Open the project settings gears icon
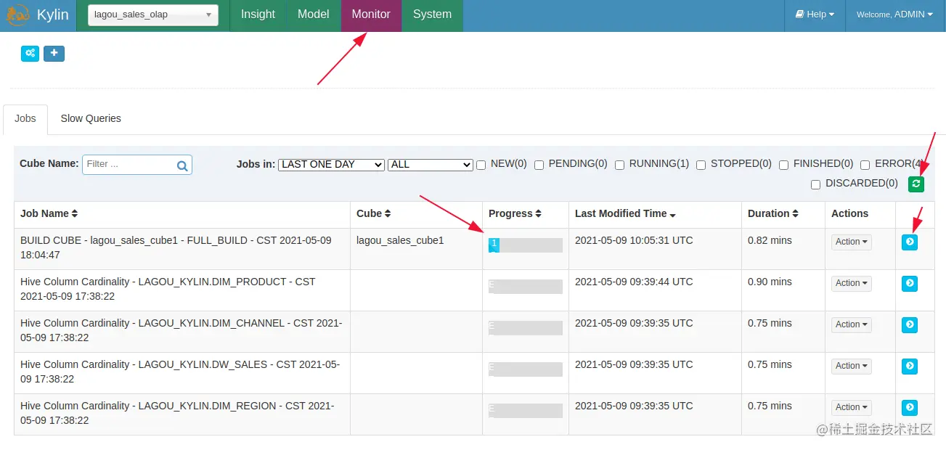Viewport: 946px width, 450px height. click(x=30, y=53)
